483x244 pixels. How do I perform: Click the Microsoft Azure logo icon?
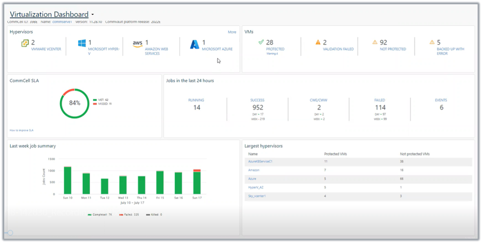pos(195,44)
